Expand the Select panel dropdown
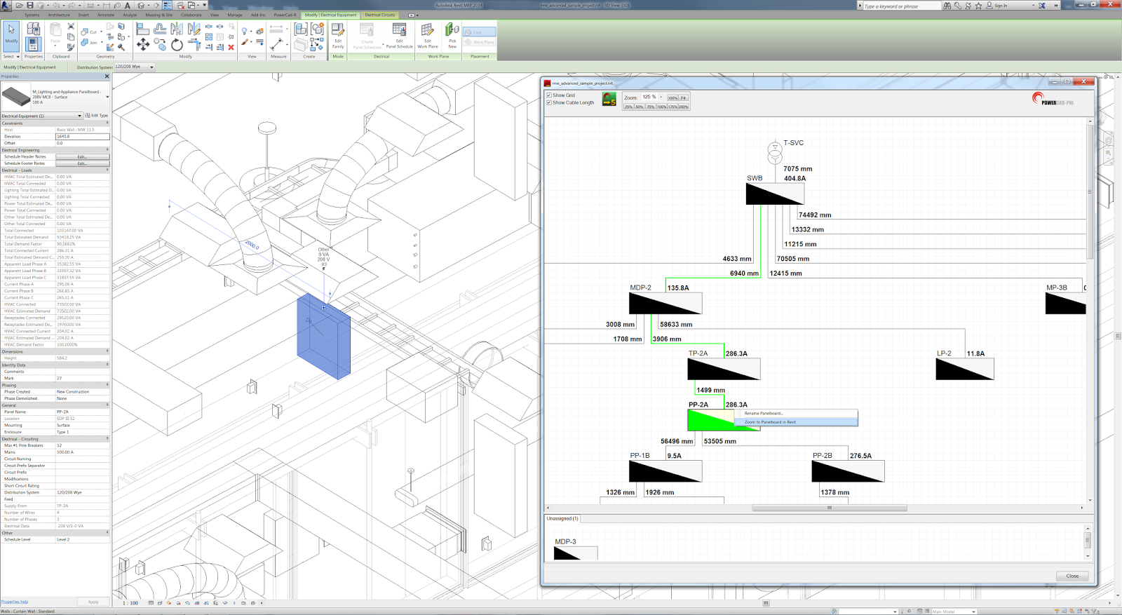The width and height of the screenshot is (1122, 615). [x=18, y=57]
